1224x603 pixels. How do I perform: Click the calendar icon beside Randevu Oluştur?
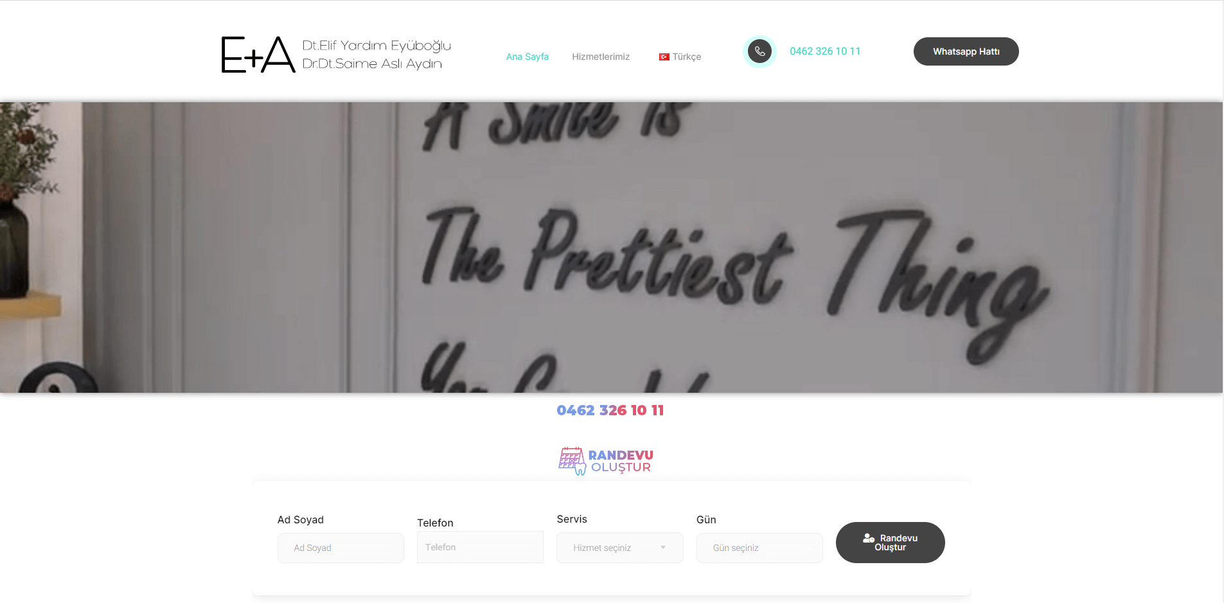tap(572, 461)
